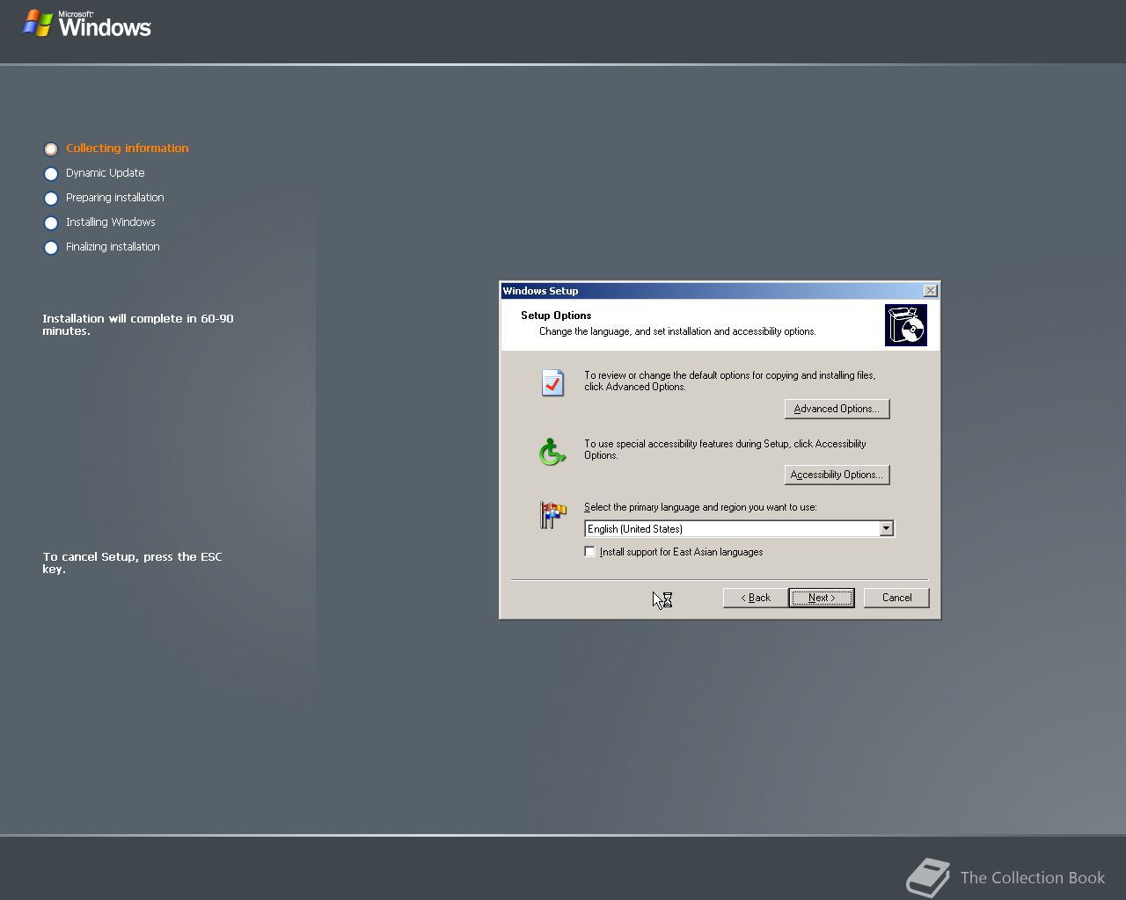
Task: Click the Preparing installation step label
Action: point(115,197)
